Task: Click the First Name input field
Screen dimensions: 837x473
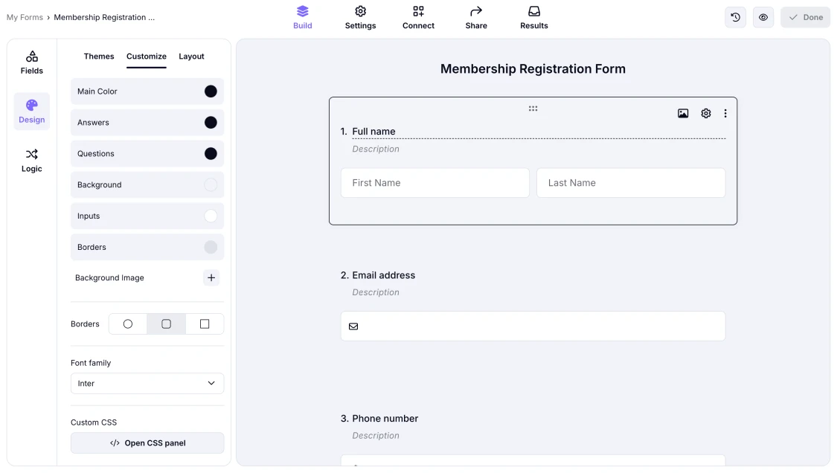Action: coord(435,183)
